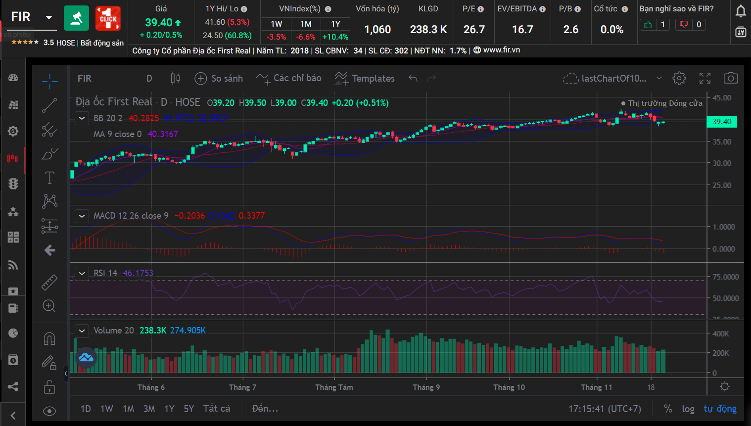Open the lastChartOf10 layout dropdown
The image size is (751, 426).
[658, 78]
